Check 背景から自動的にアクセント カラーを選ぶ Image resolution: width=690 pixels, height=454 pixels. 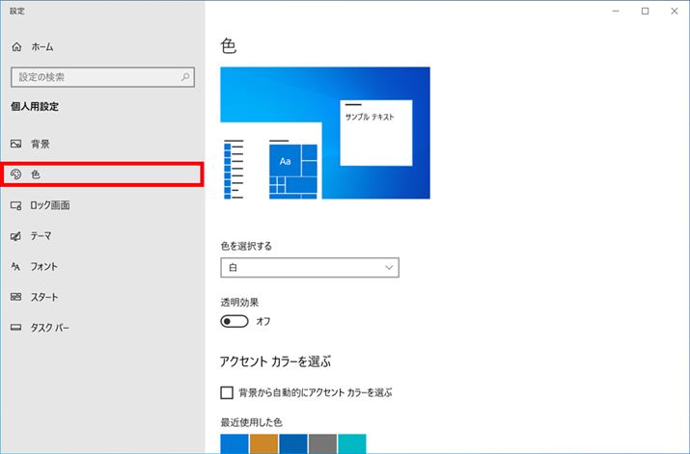coord(227,392)
